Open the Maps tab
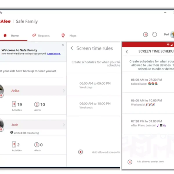The image size is (174, 174). coord(69,36)
